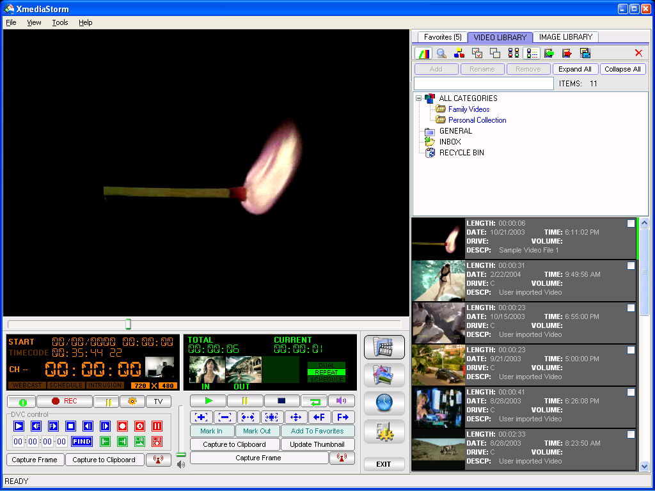The width and height of the screenshot is (655, 491).
Task: Switch to the thumbnail grid view icon
Action: pyautogui.click(x=514, y=53)
